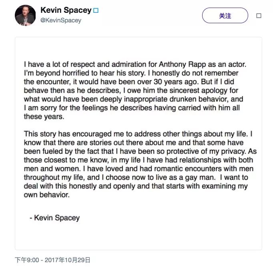
Task: Click the blank area below the signature
Action: coord(139,236)
